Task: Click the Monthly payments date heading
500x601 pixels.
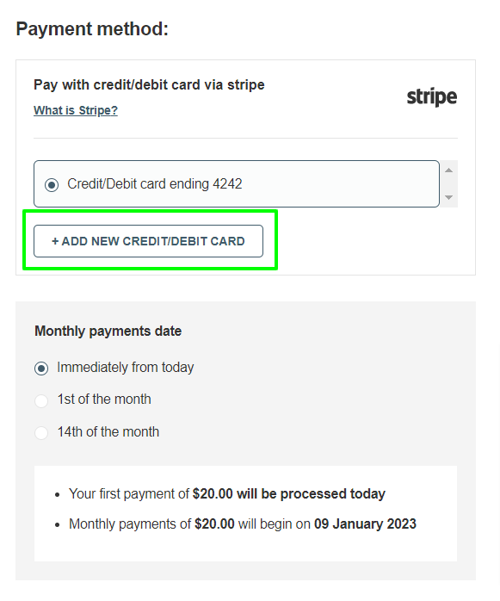Action: (x=108, y=331)
